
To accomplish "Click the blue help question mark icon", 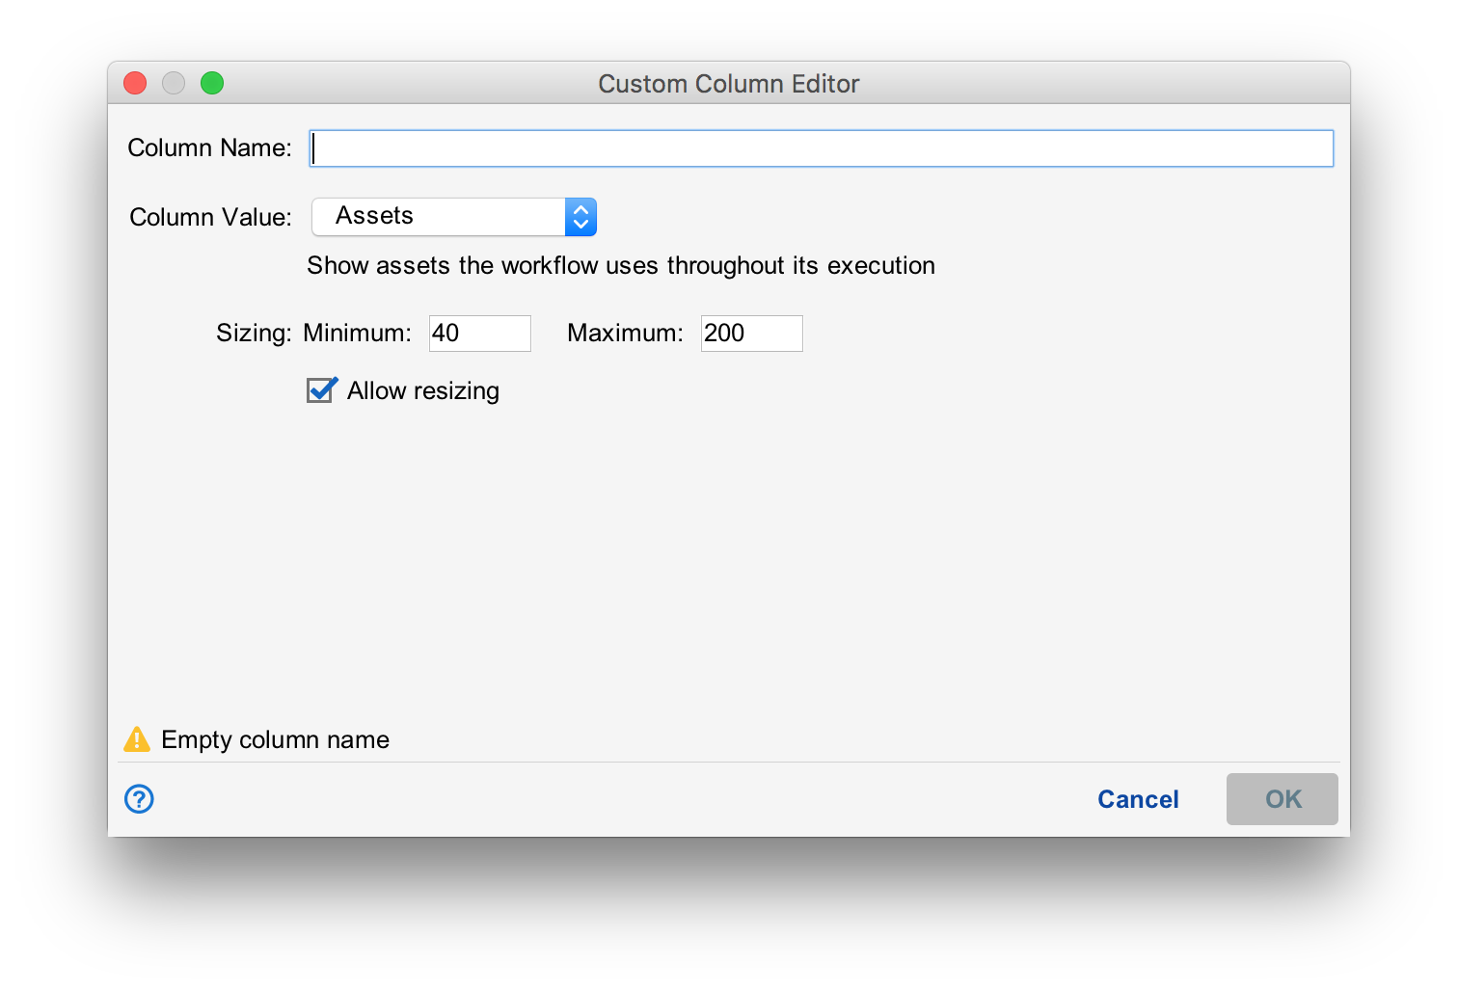I will click(139, 799).
